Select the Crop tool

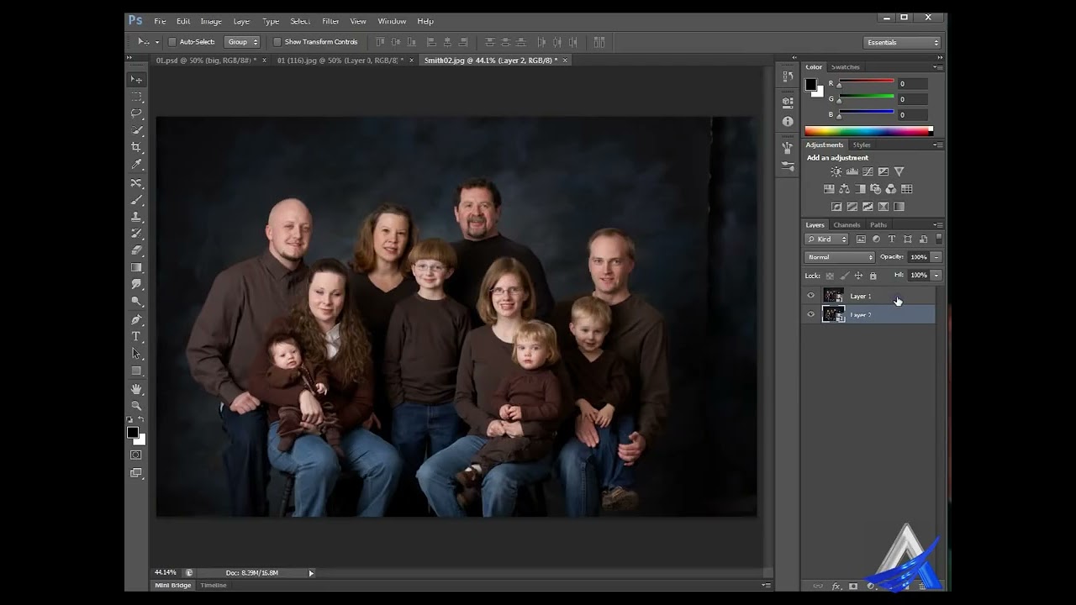[136, 148]
